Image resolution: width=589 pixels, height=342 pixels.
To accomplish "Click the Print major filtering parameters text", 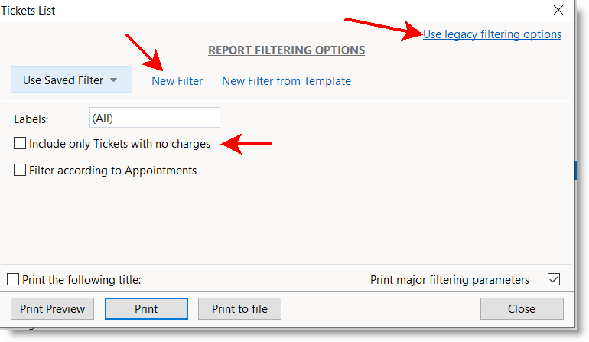I will click(450, 280).
